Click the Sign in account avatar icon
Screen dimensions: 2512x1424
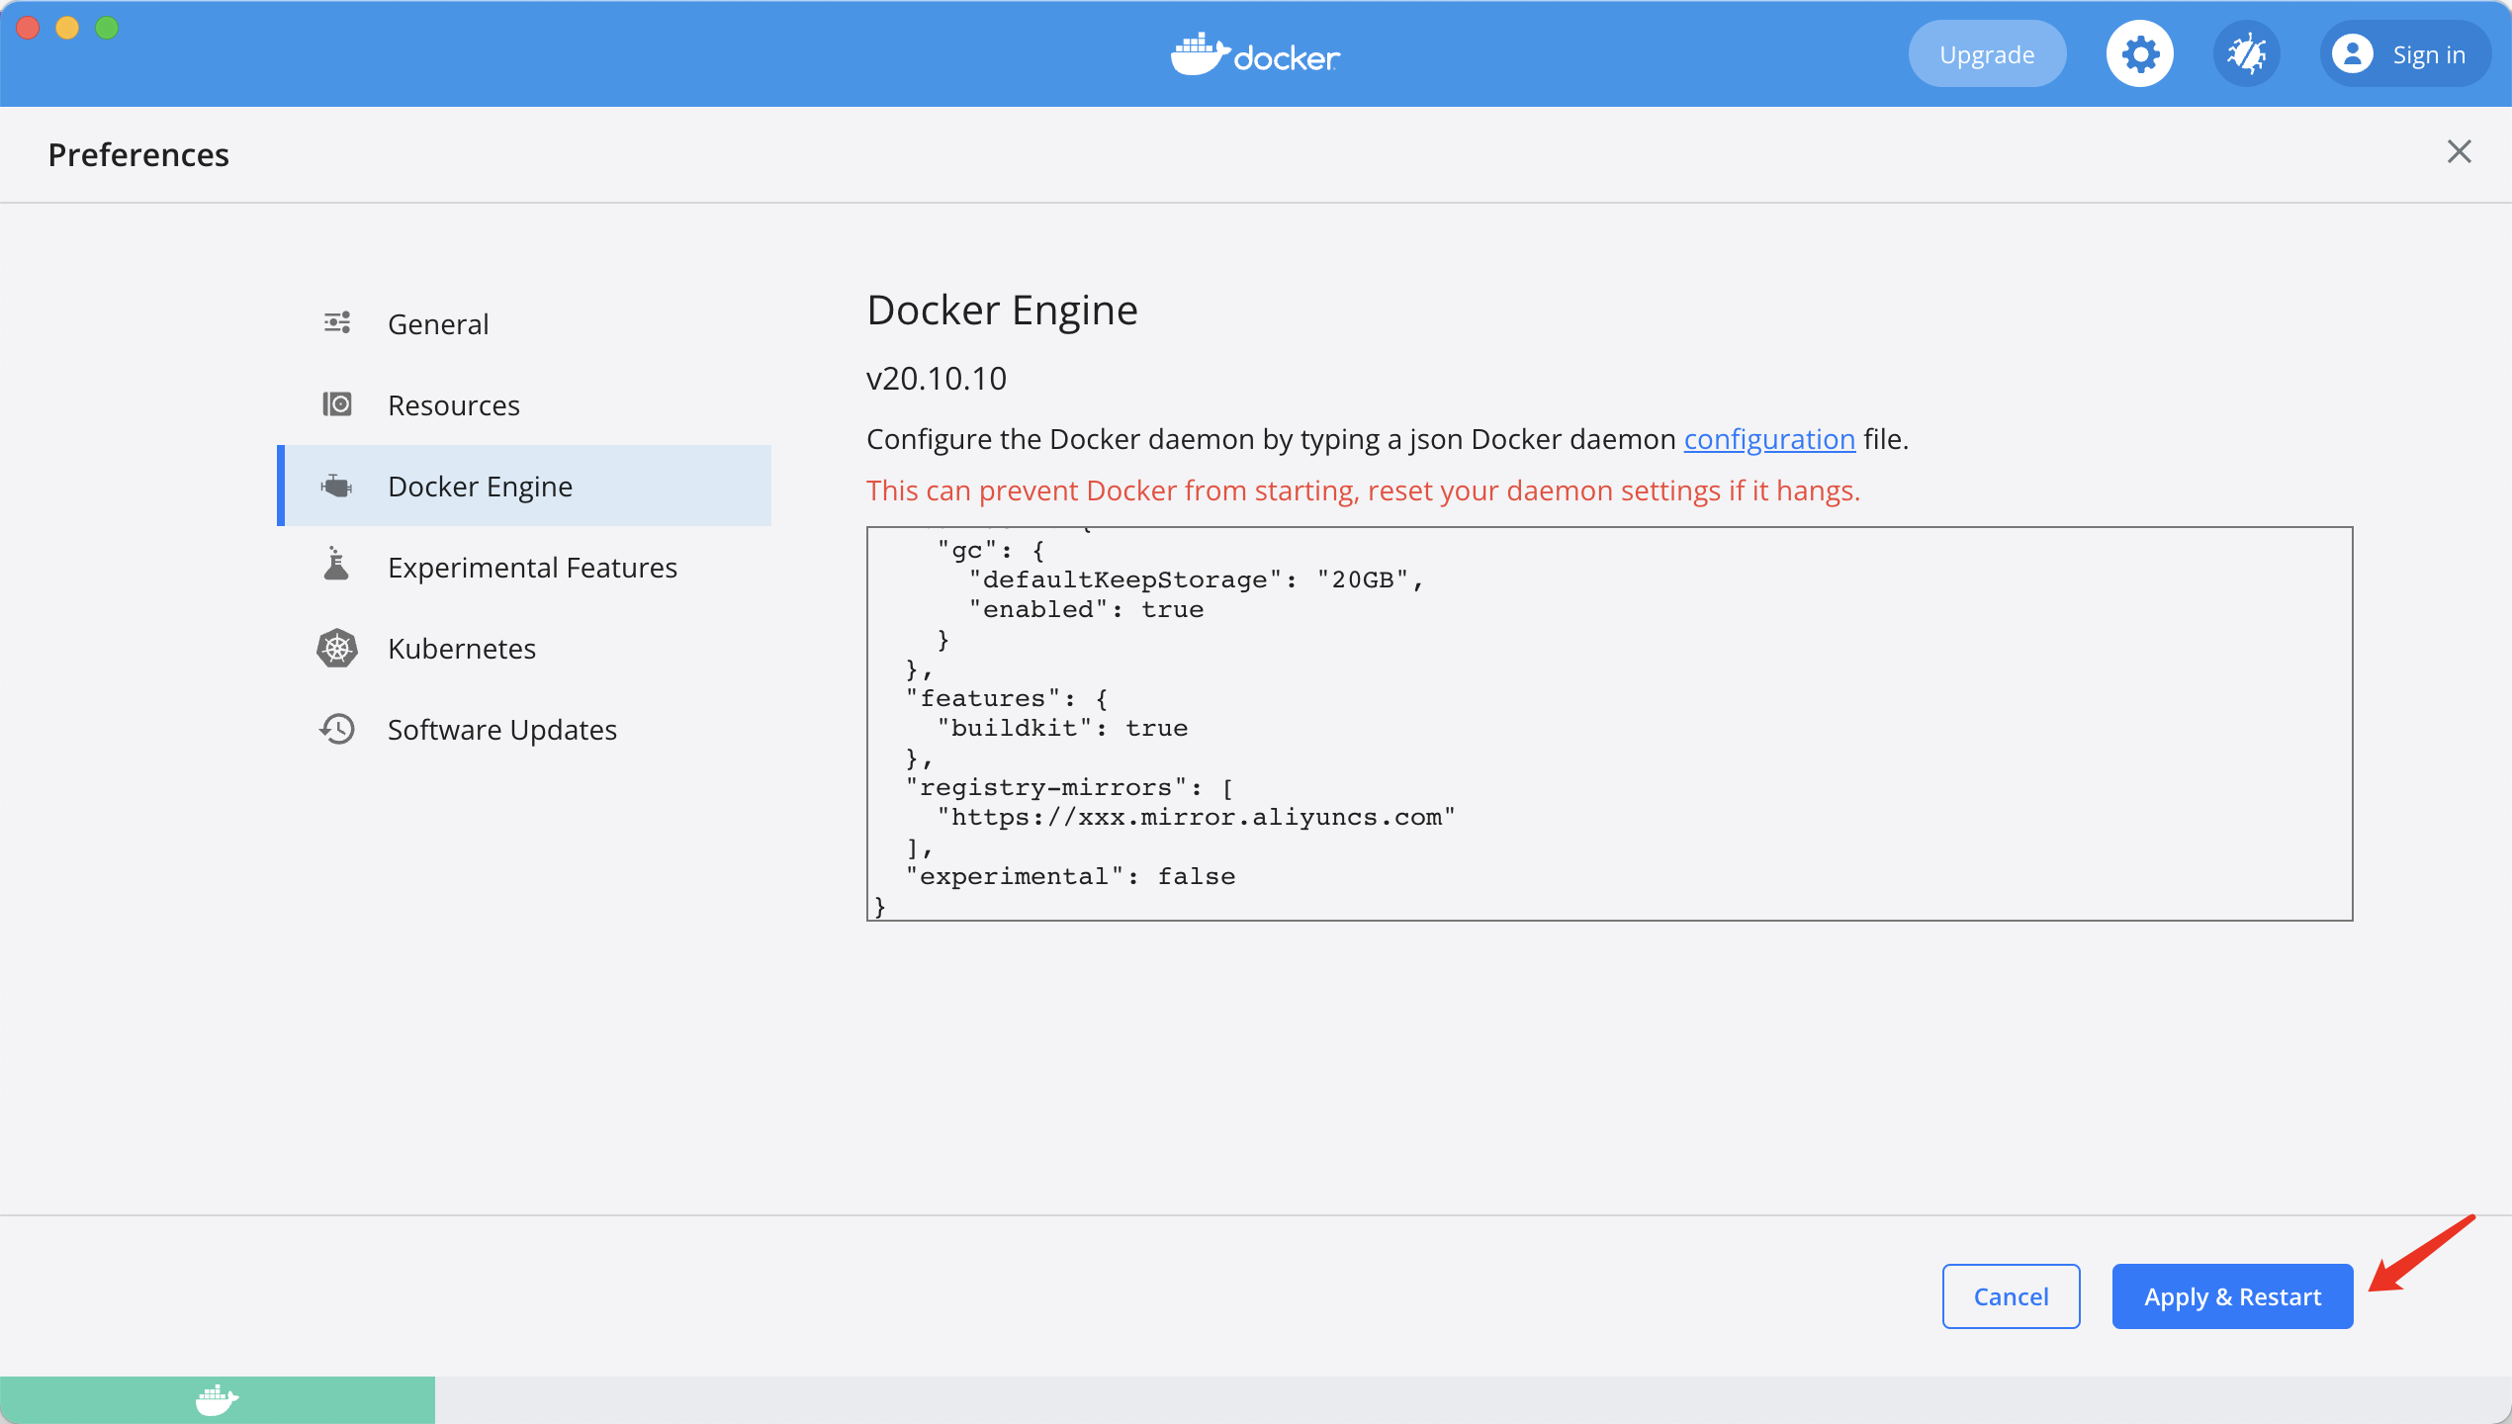click(2352, 53)
